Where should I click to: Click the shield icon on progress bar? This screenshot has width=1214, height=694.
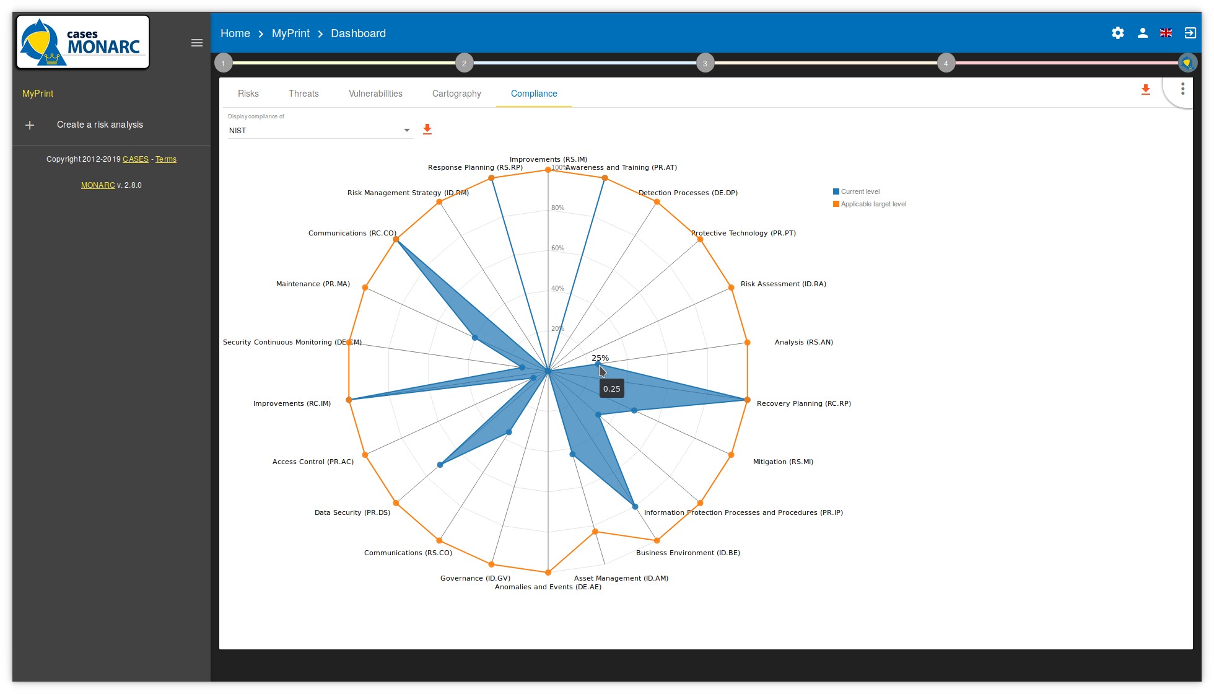point(1187,63)
